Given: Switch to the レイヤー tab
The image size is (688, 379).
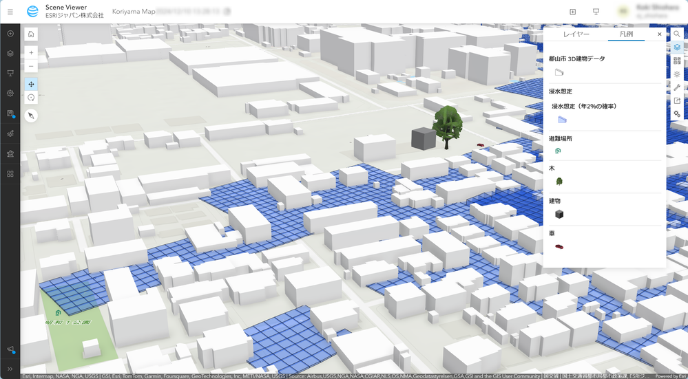Looking at the screenshot, I should pyautogui.click(x=576, y=34).
